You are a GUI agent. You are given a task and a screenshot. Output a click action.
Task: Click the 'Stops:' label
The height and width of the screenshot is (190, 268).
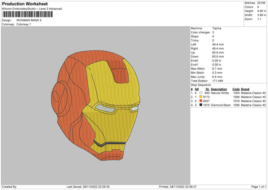195,36
